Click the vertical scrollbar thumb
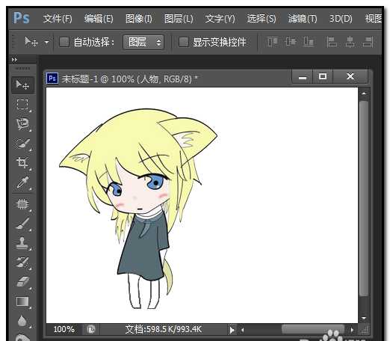The image size is (390, 341). pyautogui.click(x=364, y=198)
